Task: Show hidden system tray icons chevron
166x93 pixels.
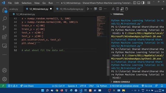Action: [132, 90]
